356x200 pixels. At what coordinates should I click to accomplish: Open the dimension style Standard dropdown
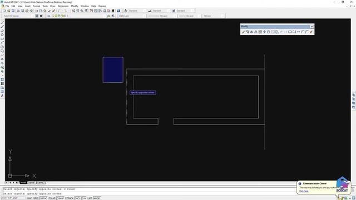[161, 11]
